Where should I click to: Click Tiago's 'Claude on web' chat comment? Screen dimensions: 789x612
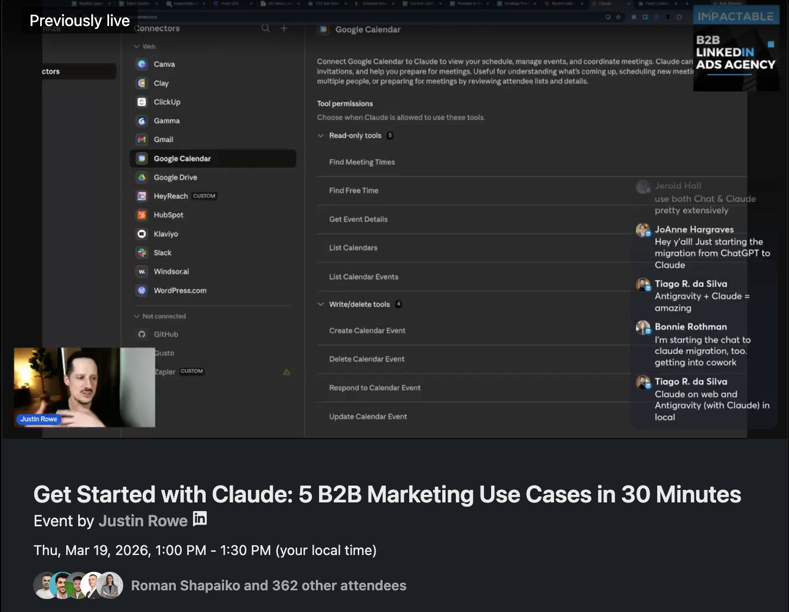tap(712, 406)
